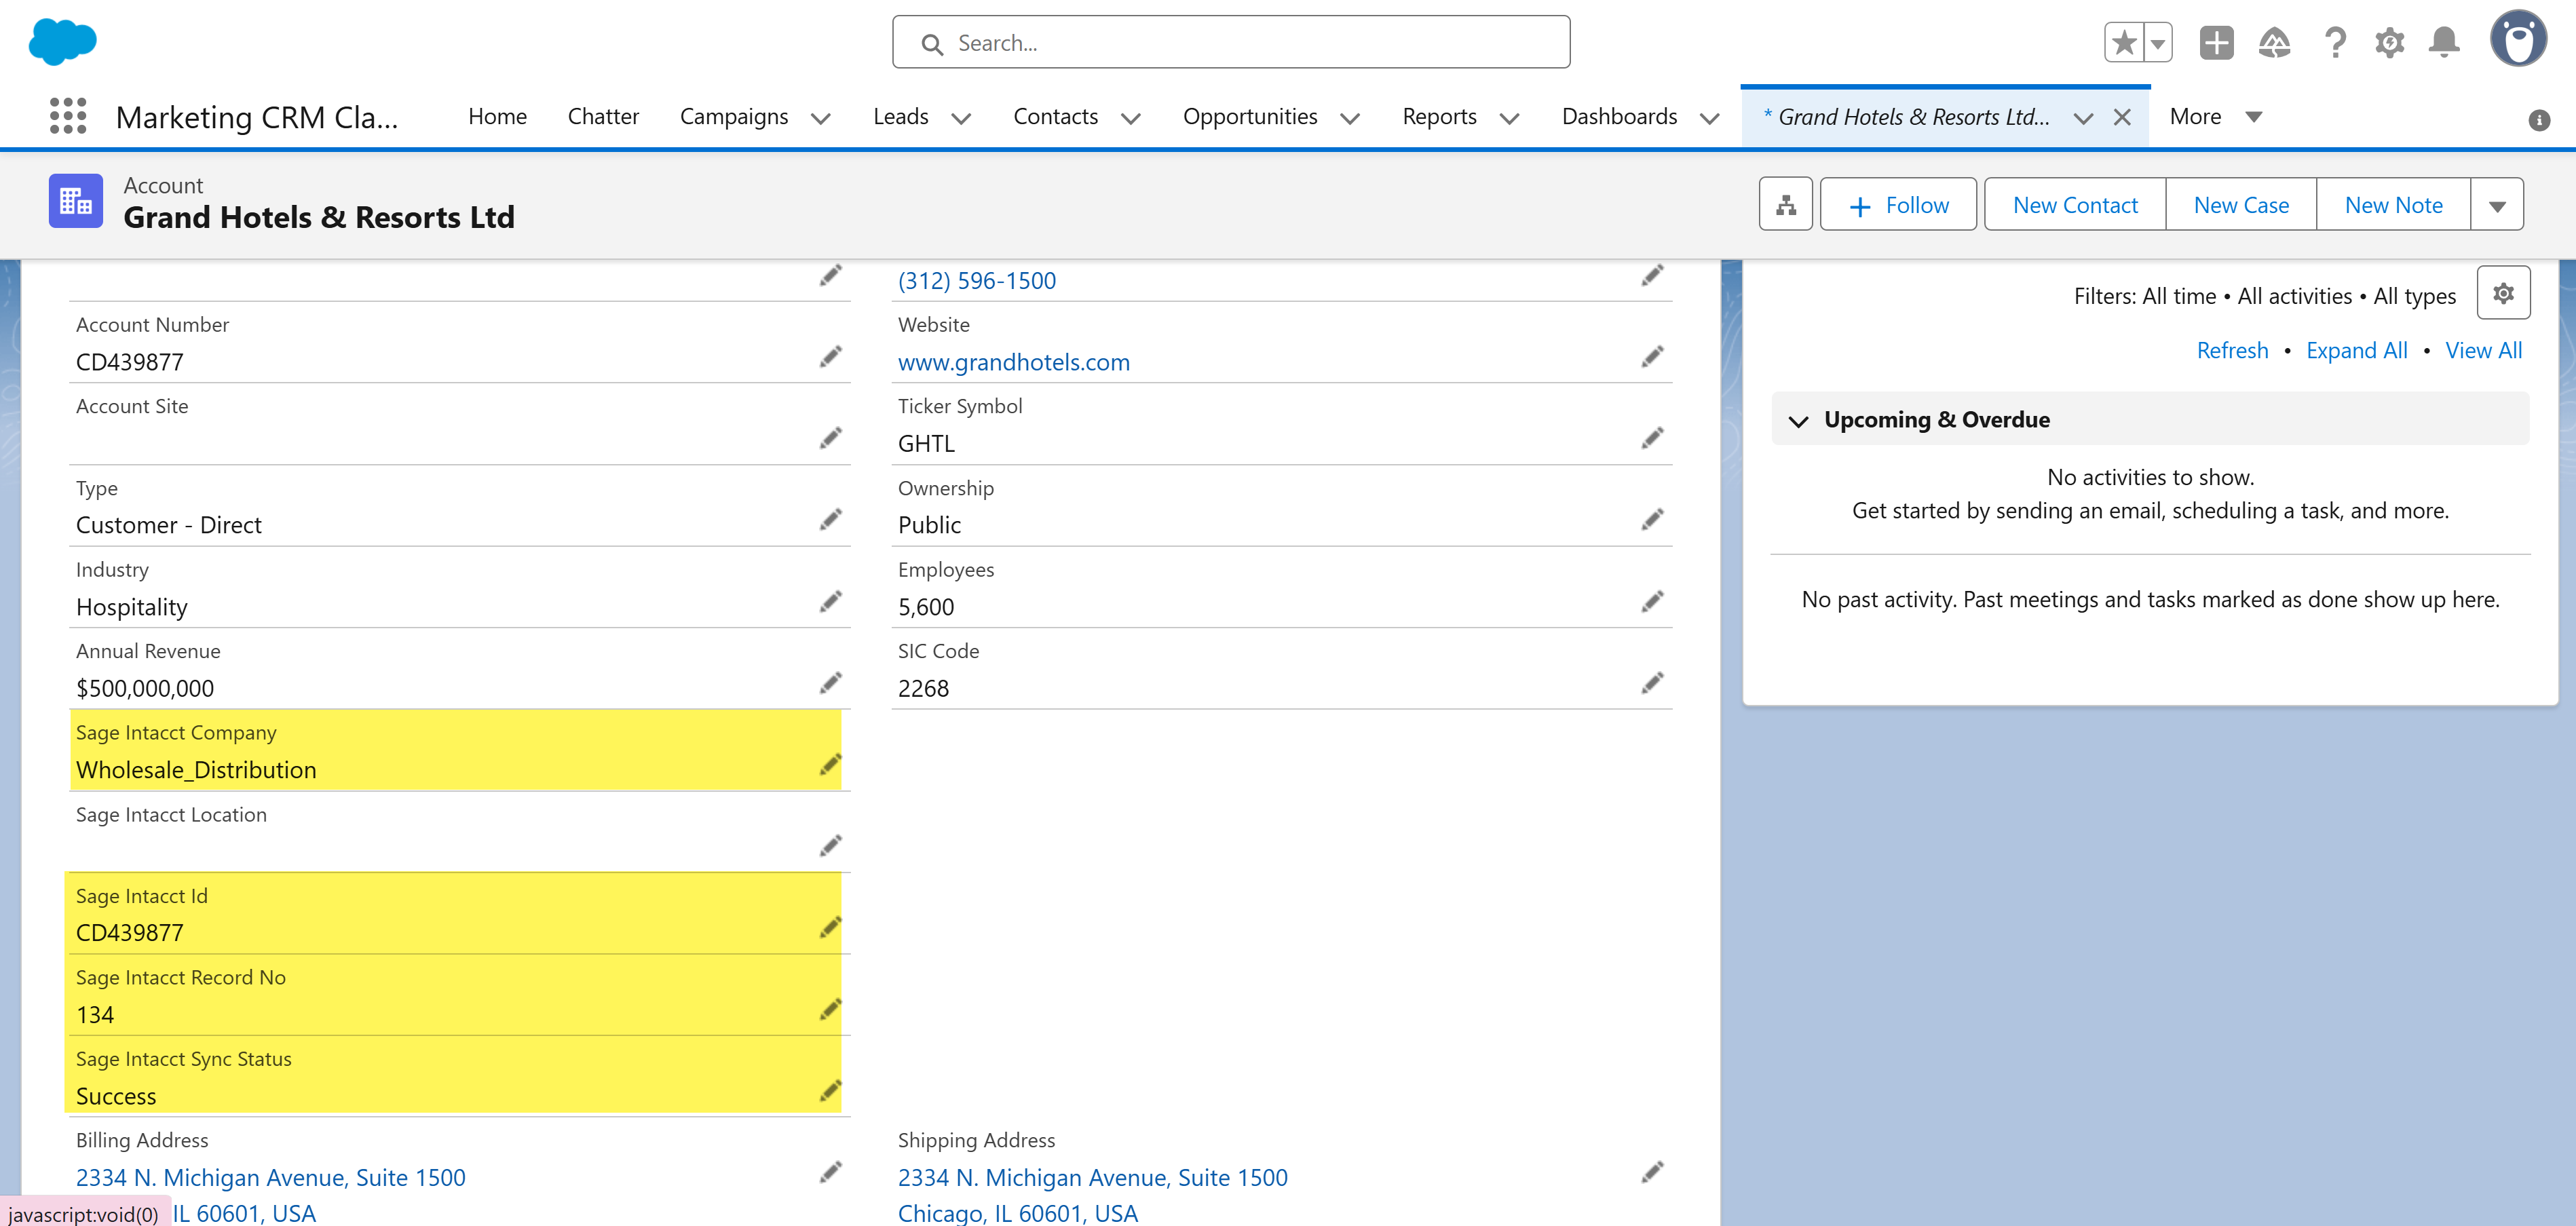Edit the Website field pencil icon
The height and width of the screenshot is (1226, 2576).
click(1652, 357)
